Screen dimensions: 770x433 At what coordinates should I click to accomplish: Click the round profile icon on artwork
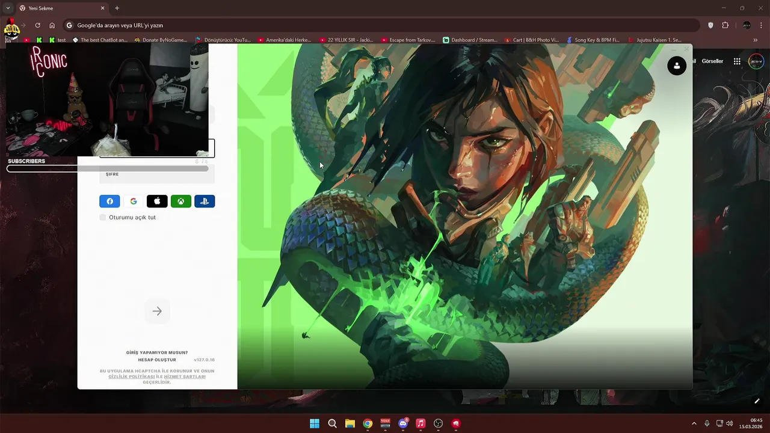pyautogui.click(x=677, y=66)
